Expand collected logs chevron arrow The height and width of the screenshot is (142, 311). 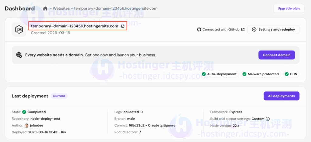[x=142, y=112]
